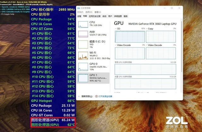Switch to the 启动 tab
The height and width of the screenshot is (132, 202).
[x=104, y=16]
